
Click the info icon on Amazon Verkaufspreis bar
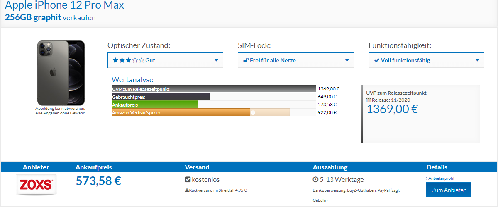253,112
